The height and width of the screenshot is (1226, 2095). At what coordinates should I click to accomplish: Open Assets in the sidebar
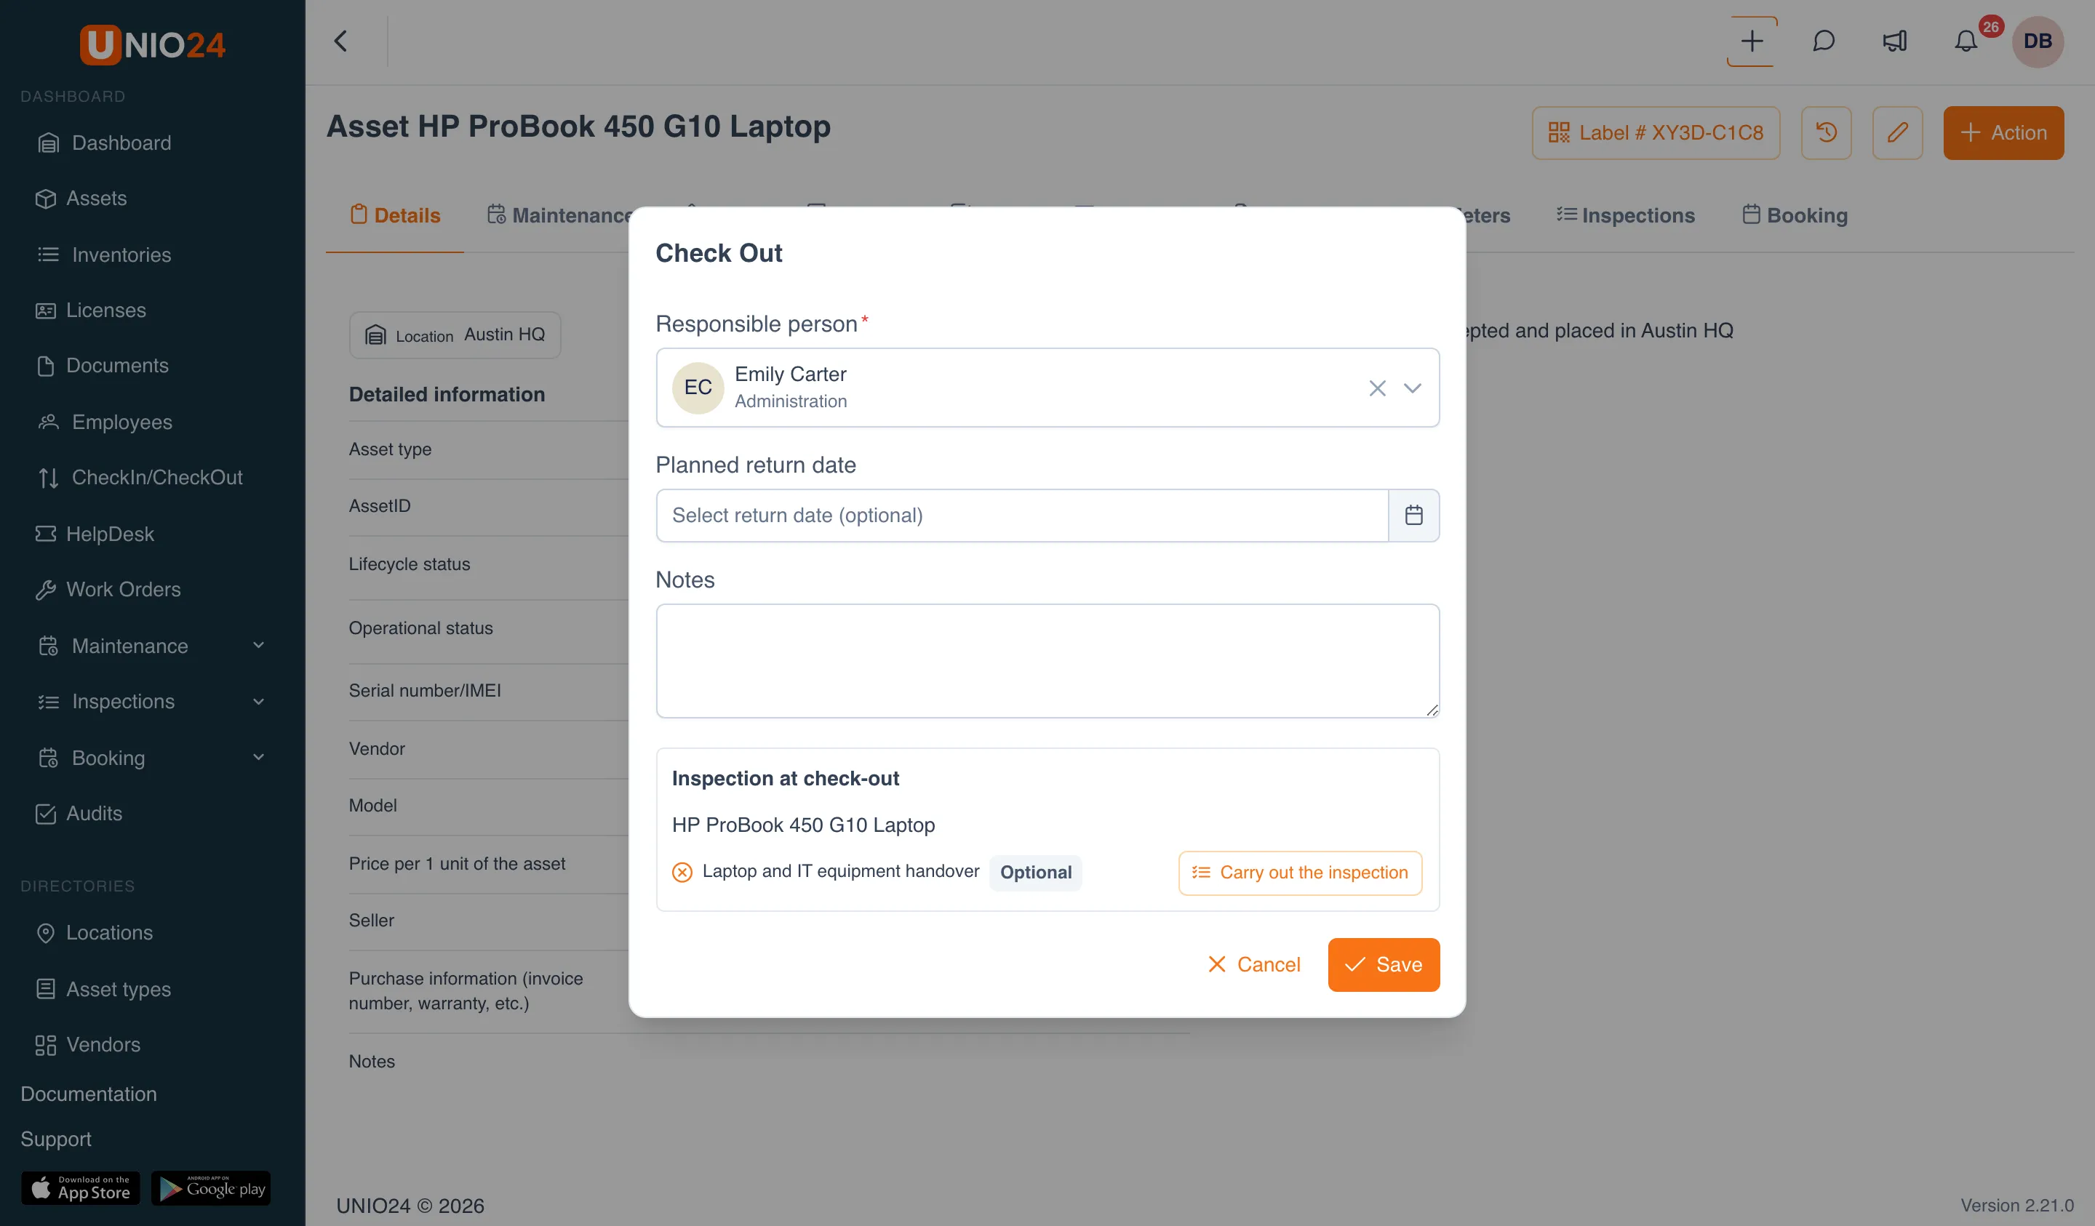tap(81, 198)
